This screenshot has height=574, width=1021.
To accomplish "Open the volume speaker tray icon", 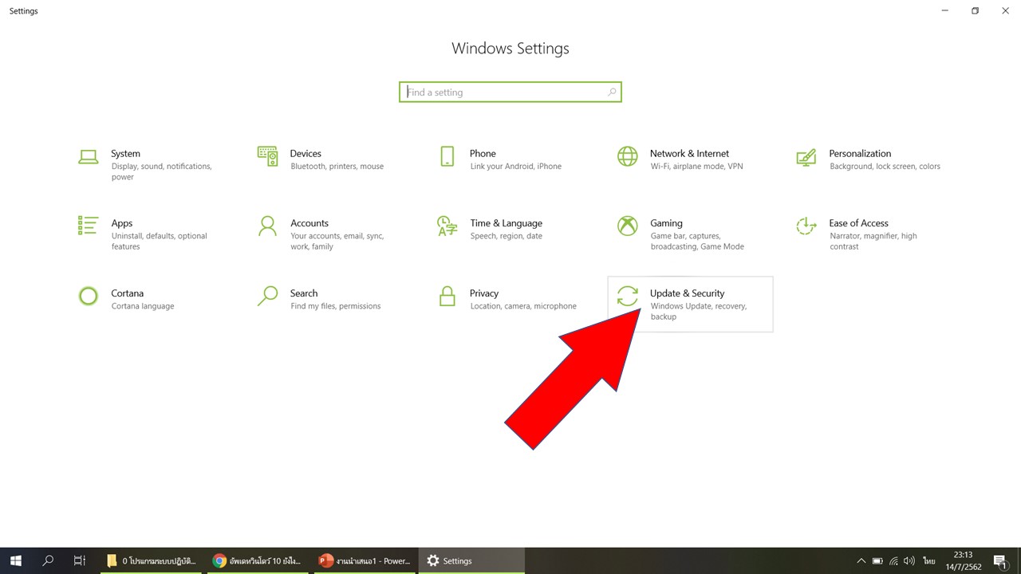I will (x=909, y=561).
